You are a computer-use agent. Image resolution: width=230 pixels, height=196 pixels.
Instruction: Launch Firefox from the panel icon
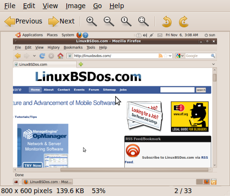click(79, 35)
